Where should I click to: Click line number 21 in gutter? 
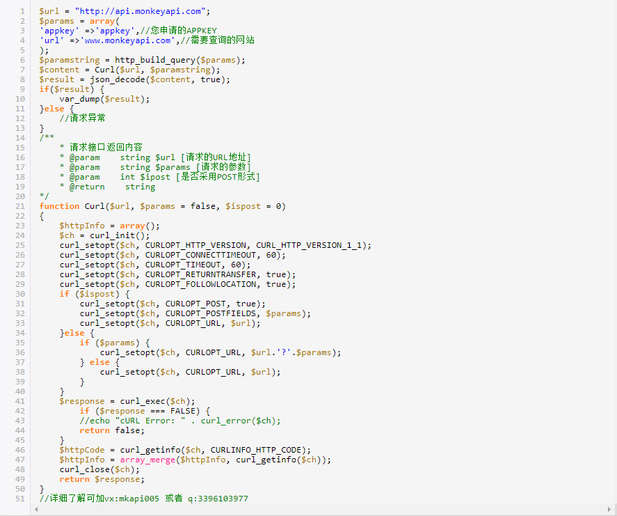[20, 206]
